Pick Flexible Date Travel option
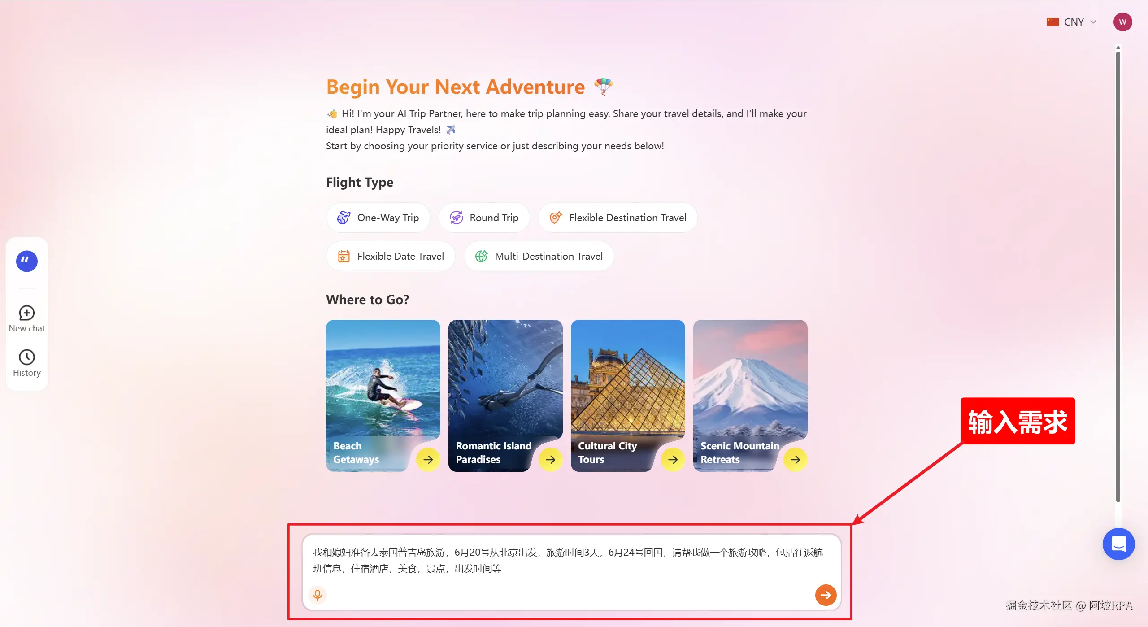This screenshot has width=1148, height=627. point(391,256)
